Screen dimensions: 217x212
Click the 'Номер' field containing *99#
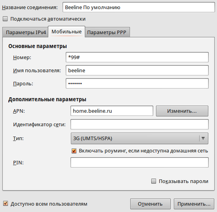pos(137,57)
